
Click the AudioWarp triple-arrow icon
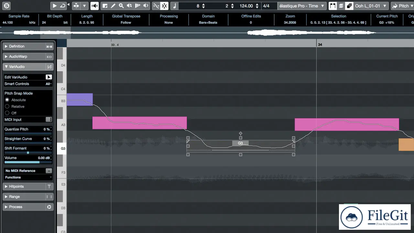tap(49, 57)
